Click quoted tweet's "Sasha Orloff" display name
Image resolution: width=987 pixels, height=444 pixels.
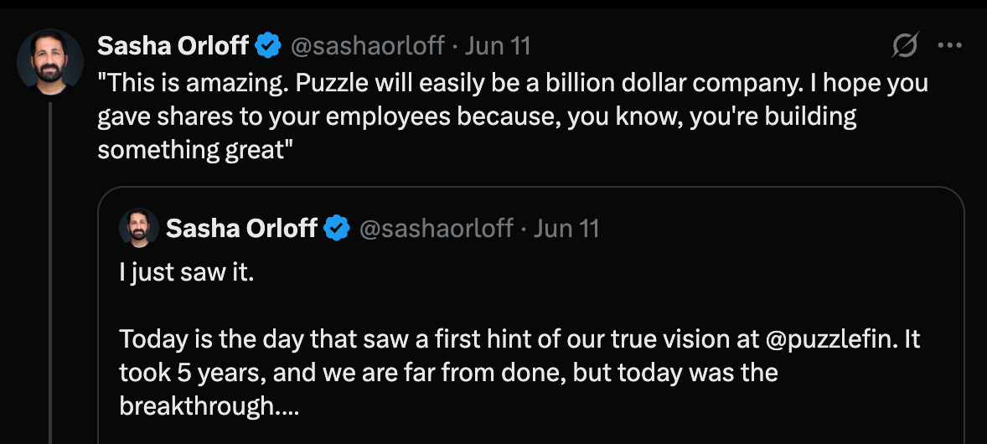242,228
